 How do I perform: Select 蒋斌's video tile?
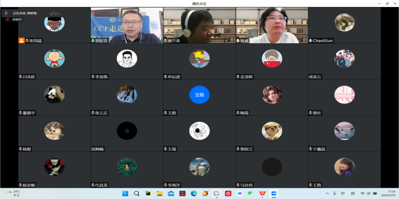click(272, 25)
